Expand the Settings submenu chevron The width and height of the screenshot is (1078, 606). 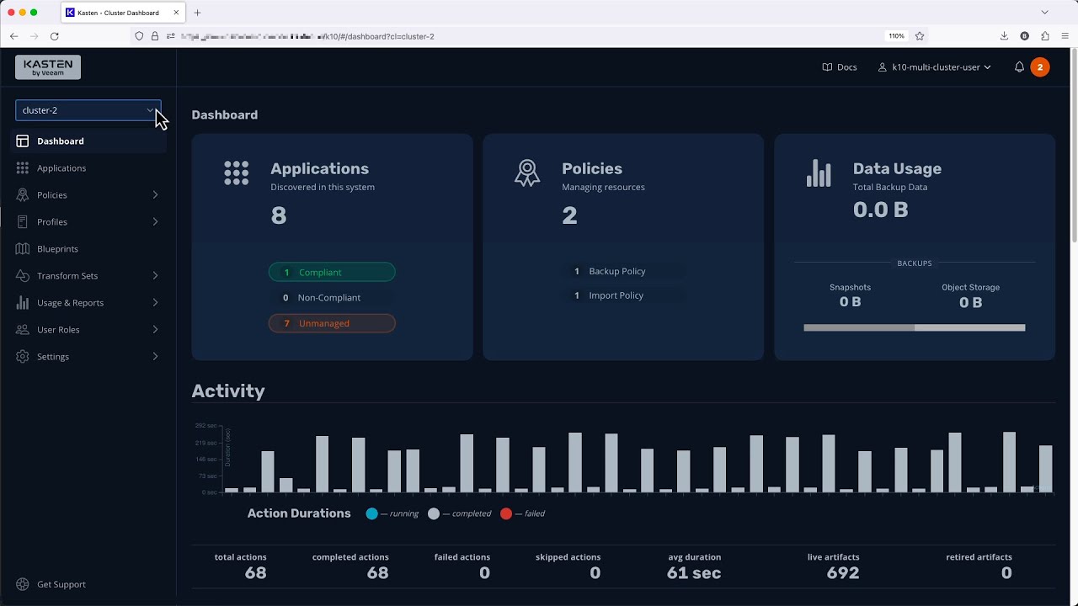pyautogui.click(x=155, y=357)
